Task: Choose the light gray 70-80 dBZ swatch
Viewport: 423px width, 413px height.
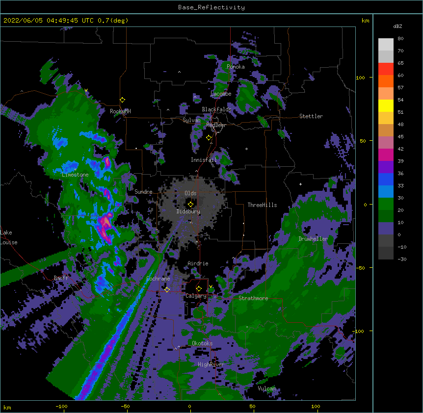Action: coord(386,44)
